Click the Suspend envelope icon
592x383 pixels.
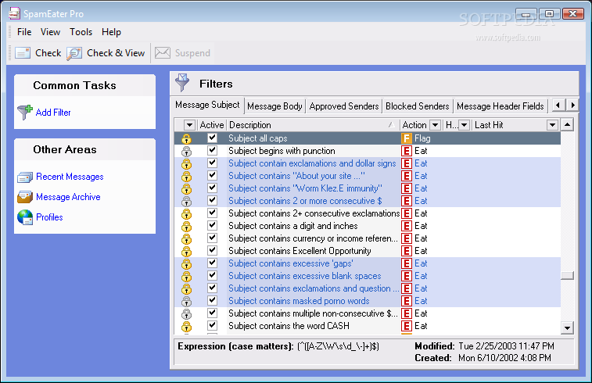[x=163, y=53]
